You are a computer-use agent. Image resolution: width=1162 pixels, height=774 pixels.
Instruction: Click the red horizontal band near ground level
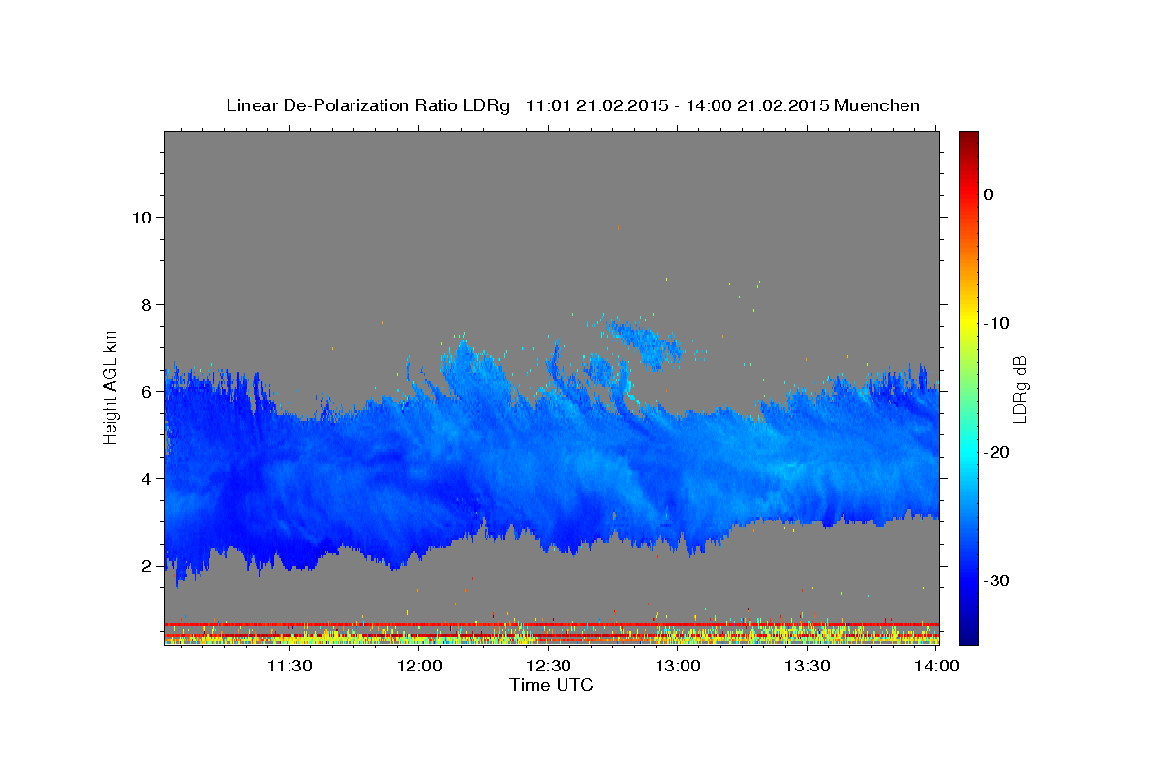pos(551,624)
